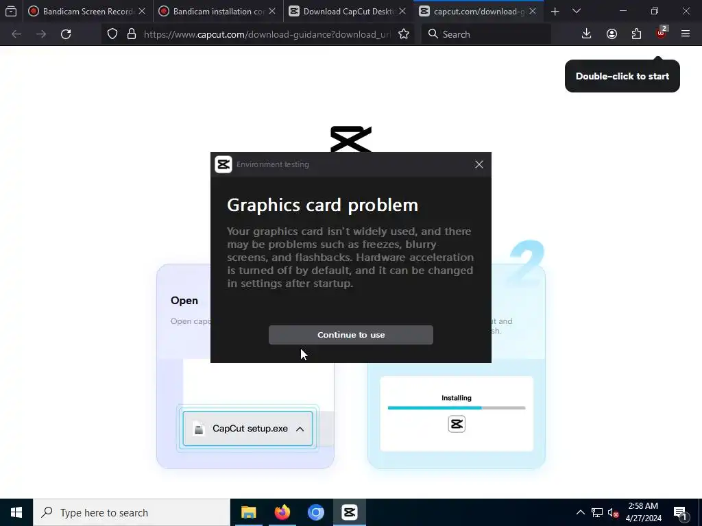This screenshot has width=702, height=526.
Task: Open Firefox View icon at the left of the tab bar
Action: [x=11, y=11]
